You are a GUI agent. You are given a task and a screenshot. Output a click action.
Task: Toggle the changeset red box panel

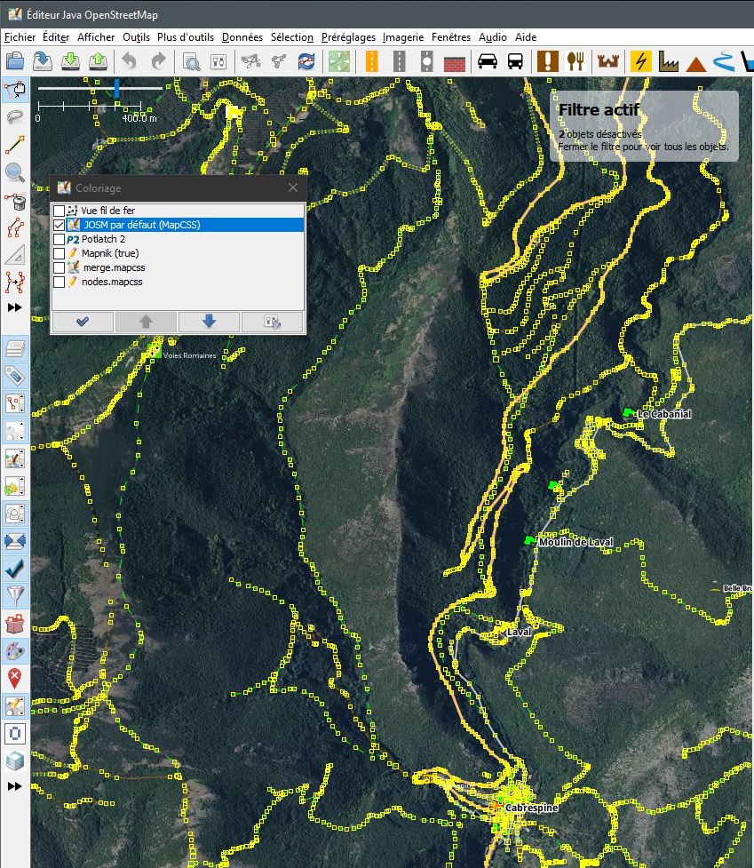tap(15, 624)
